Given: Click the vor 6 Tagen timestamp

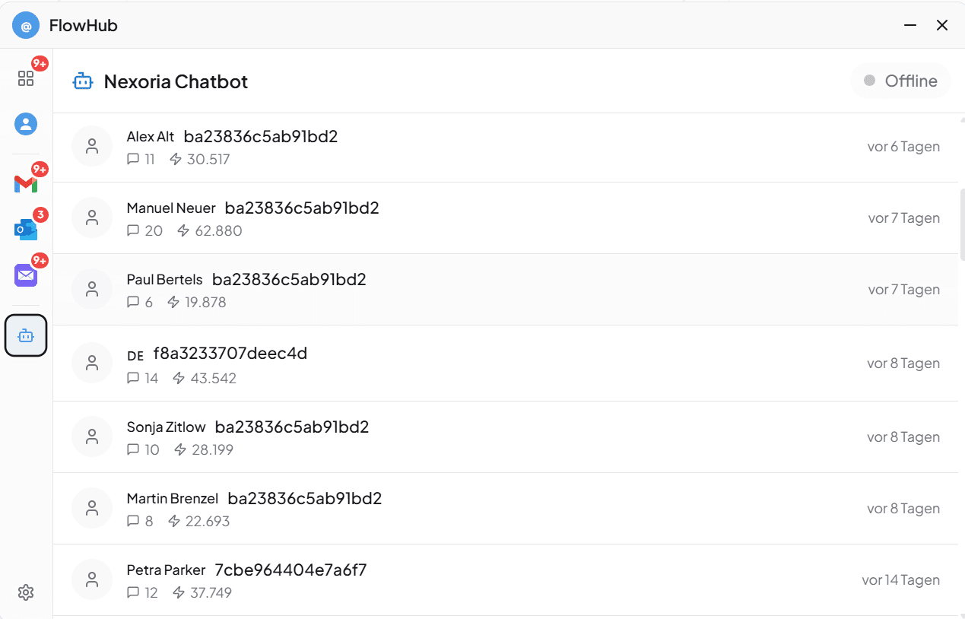Looking at the screenshot, I should click(903, 146).
